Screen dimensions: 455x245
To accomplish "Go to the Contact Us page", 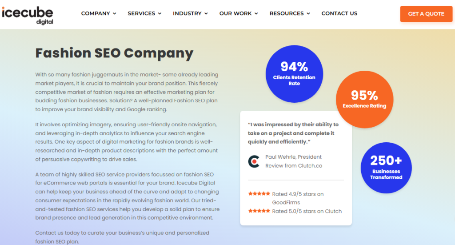I will coord(339,13).
